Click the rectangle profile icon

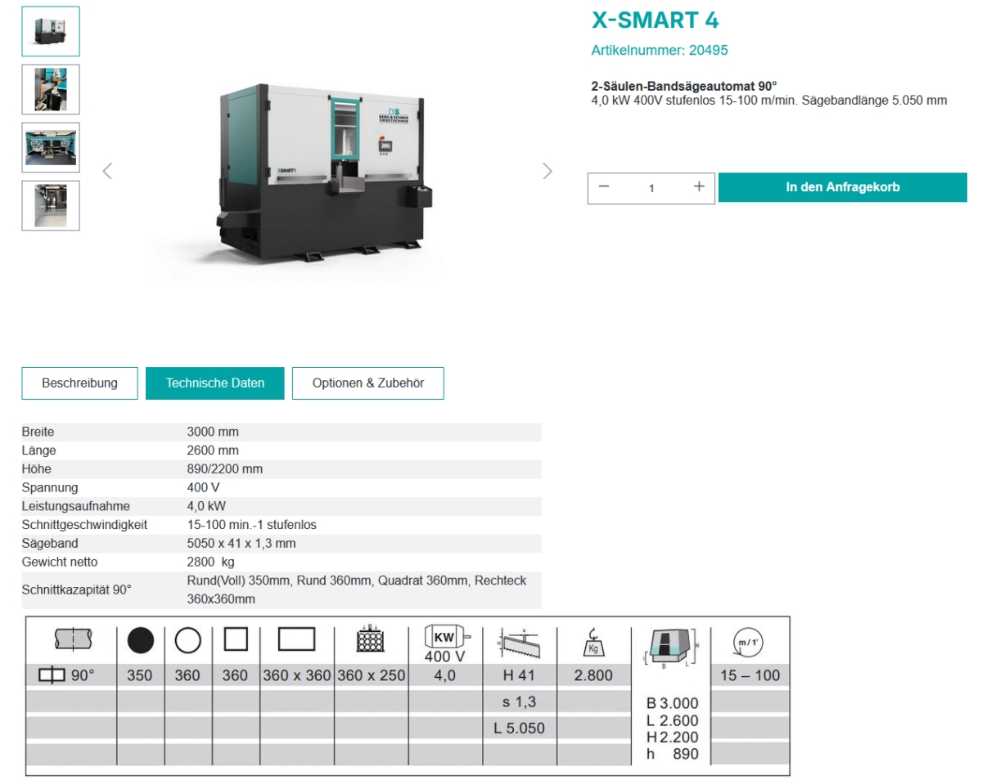click(296, 639)
